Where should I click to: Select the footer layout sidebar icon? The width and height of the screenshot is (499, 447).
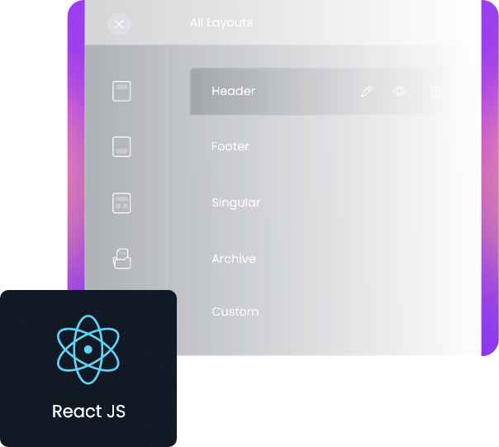pyautogui.click(x=121, y=147)
